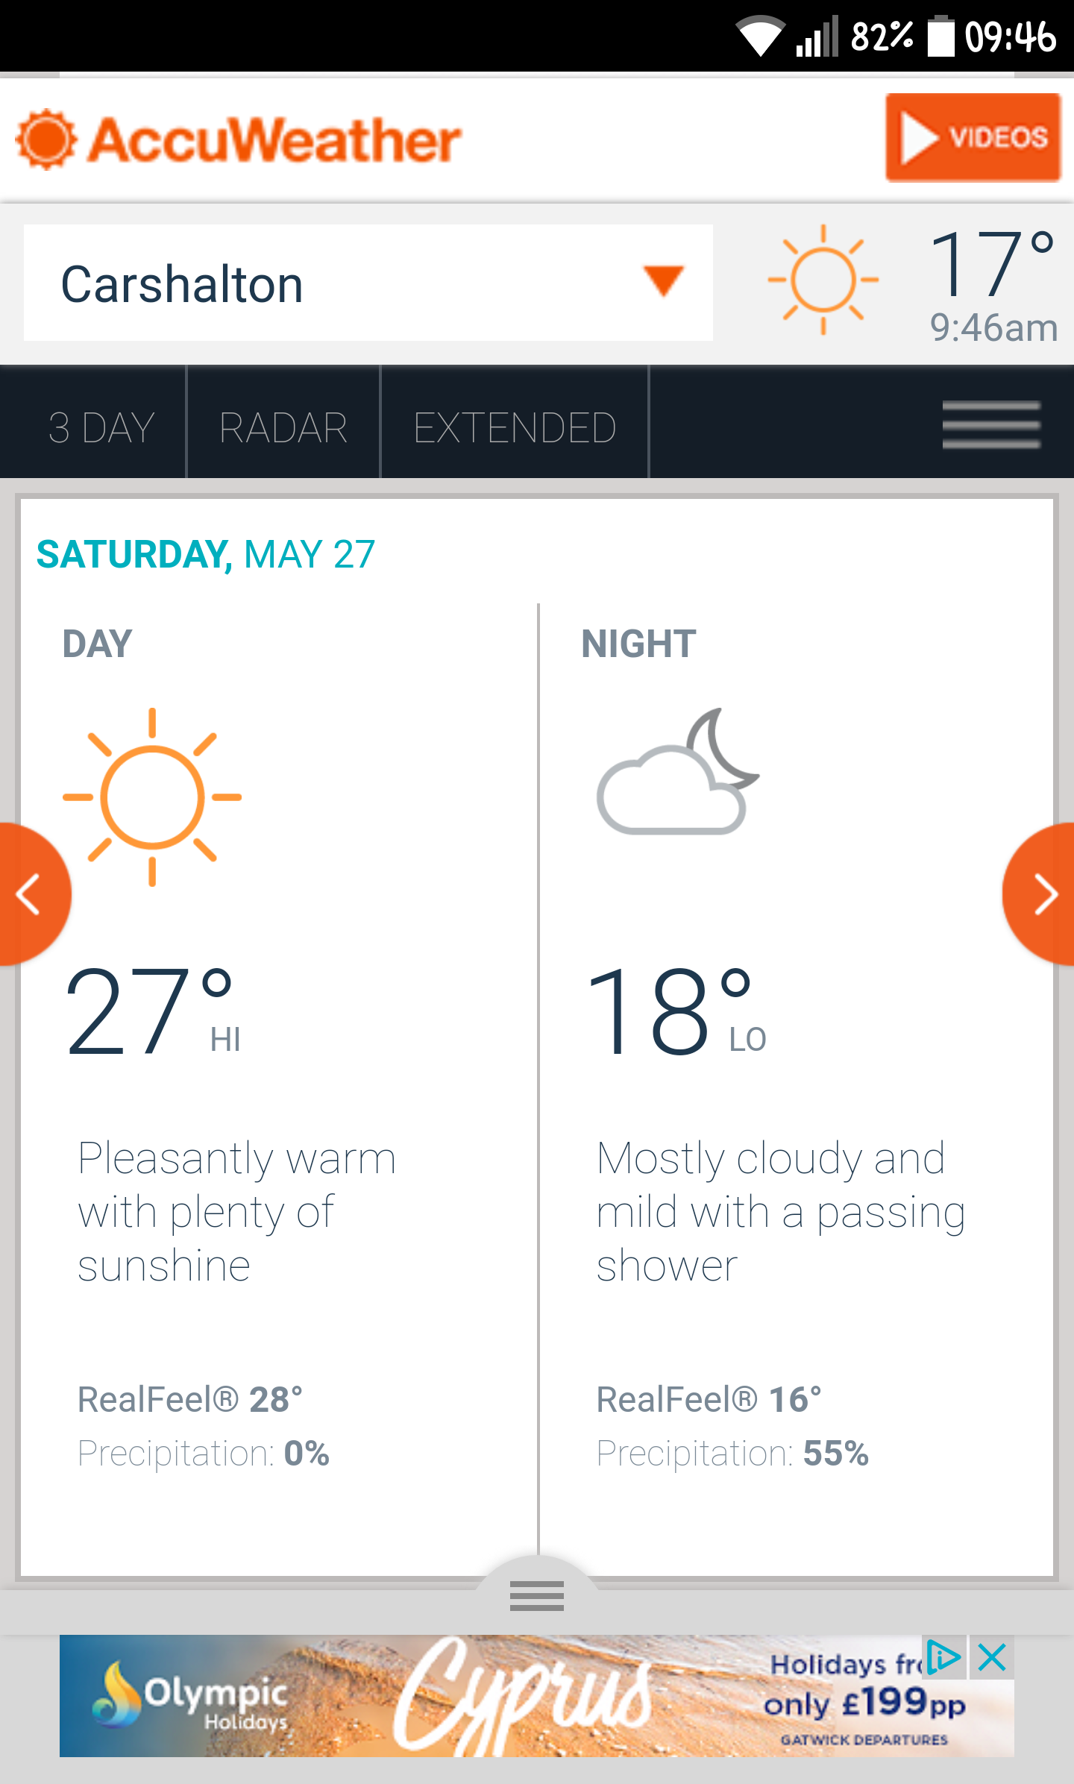Open the AccuWeather logo home link

click(239, 139)
